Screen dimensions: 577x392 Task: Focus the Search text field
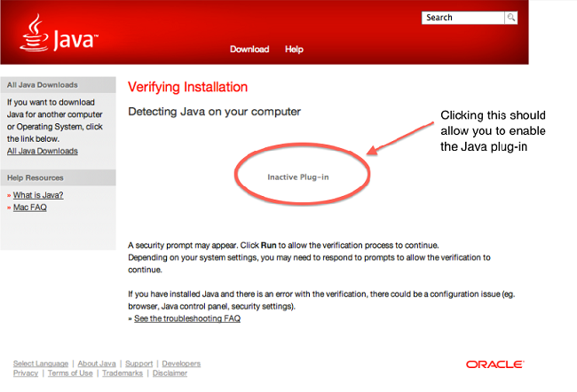point(462,18)
